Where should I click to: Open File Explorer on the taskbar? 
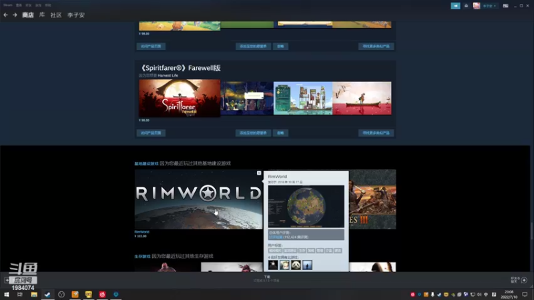tap(34, 295)
